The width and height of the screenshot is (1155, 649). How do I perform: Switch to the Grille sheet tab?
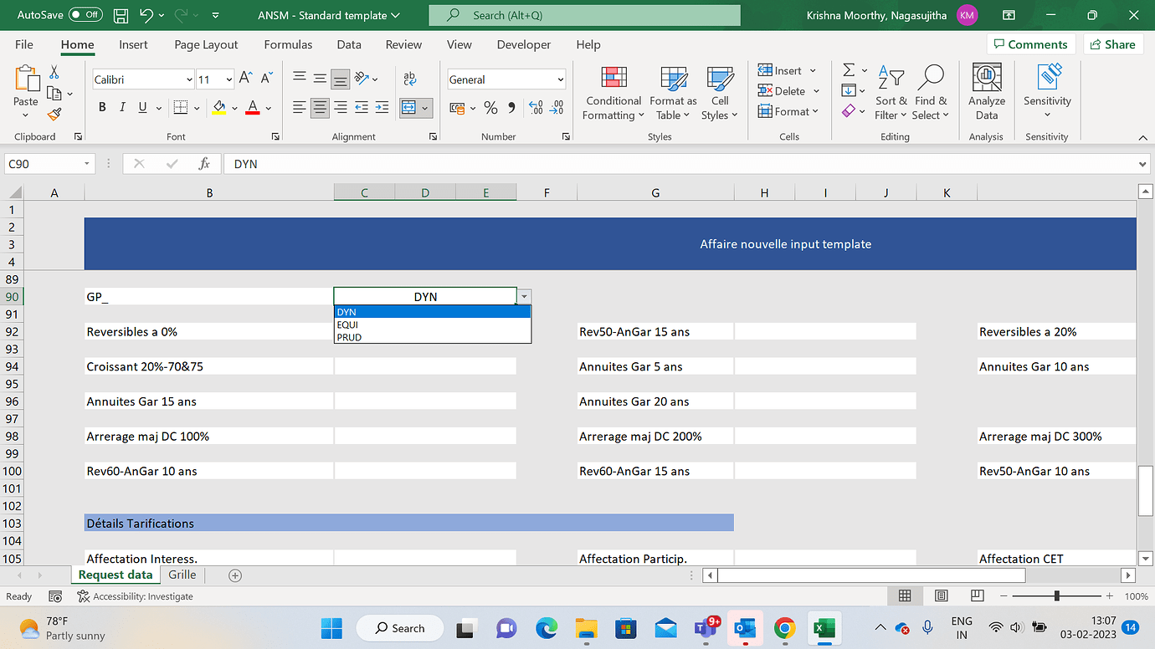click(x=182, y=575)
